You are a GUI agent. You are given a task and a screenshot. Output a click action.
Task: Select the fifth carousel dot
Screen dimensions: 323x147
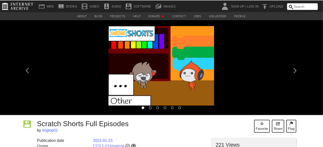pyautogui.click(x=172, y=108)
